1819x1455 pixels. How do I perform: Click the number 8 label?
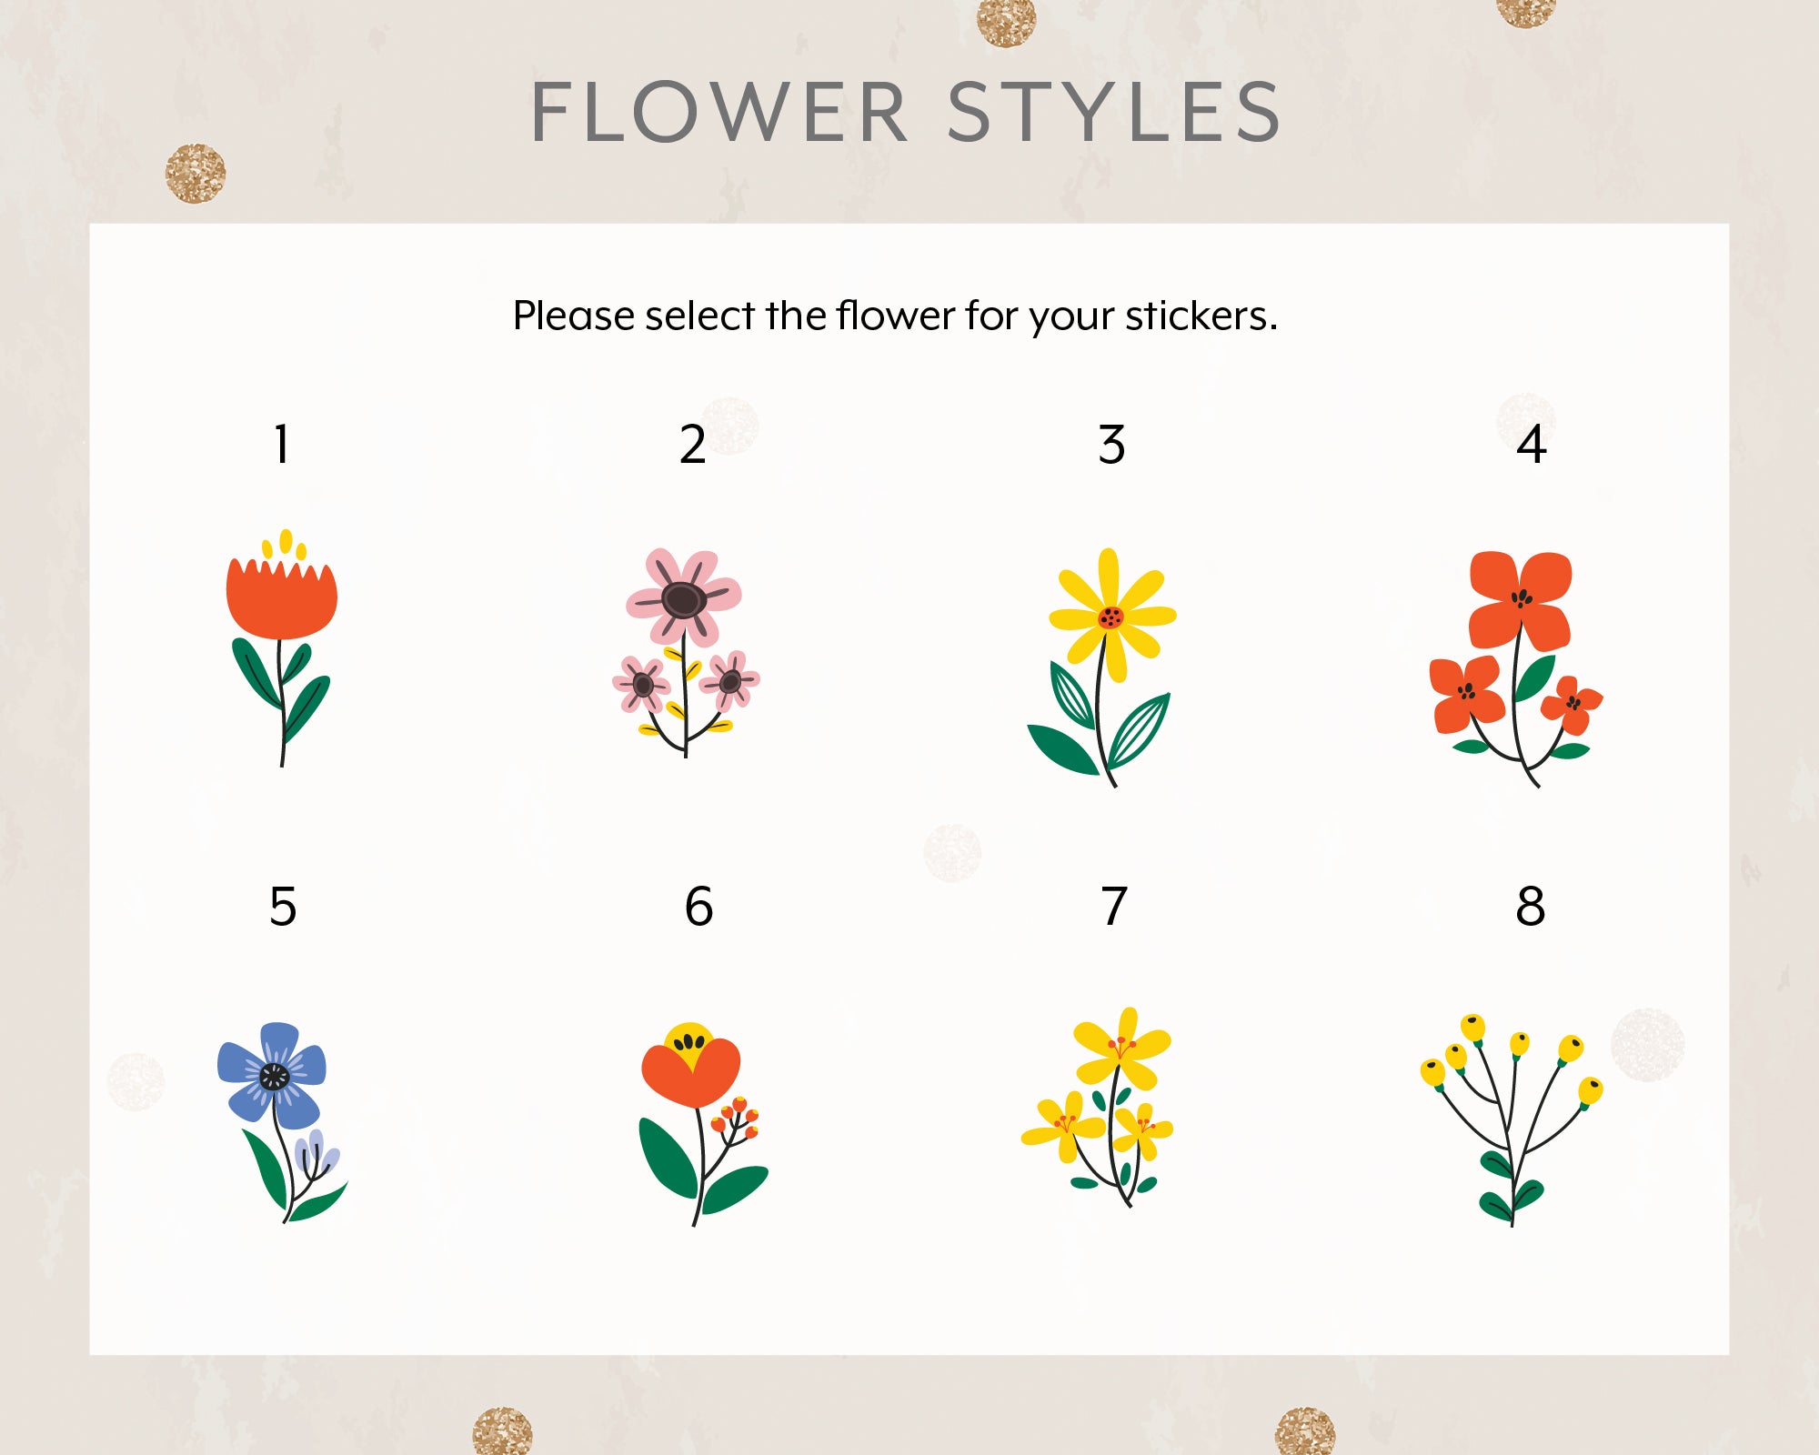1531,907
